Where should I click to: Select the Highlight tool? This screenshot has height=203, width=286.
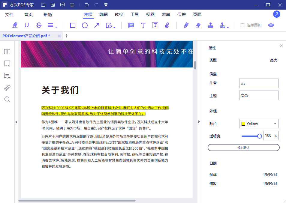point(15,25)
